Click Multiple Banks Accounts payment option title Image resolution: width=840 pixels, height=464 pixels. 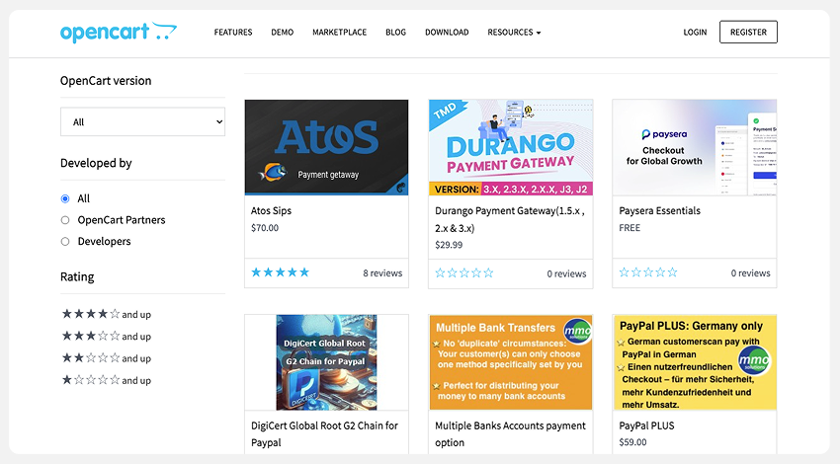[x=510, y=434]
